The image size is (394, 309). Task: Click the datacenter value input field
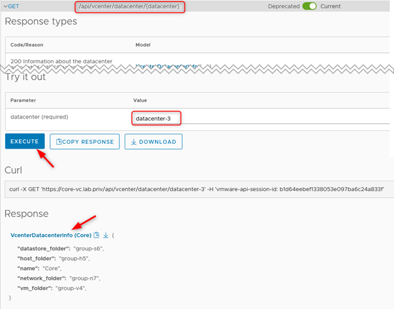pos(262,118)
